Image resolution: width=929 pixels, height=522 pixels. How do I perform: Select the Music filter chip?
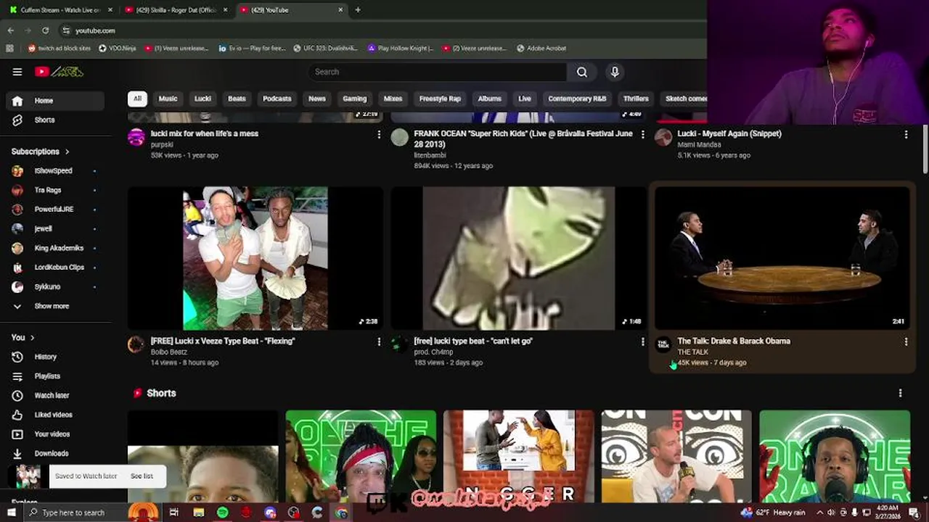(168, 99)
